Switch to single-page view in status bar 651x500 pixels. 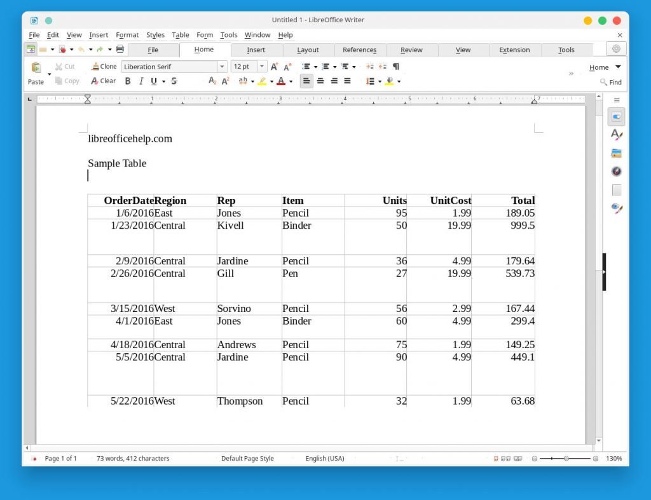pyautogui.click(x=496, y=459)
